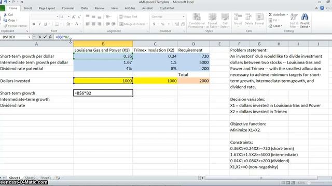Open the General number format dropdown
Viewport: 332px width, 186px height.
184,17
